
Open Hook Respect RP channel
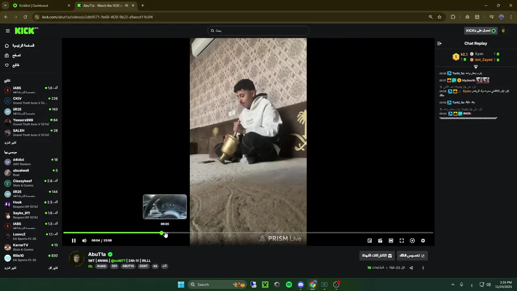pyautogui.click(x=31, y=204)
